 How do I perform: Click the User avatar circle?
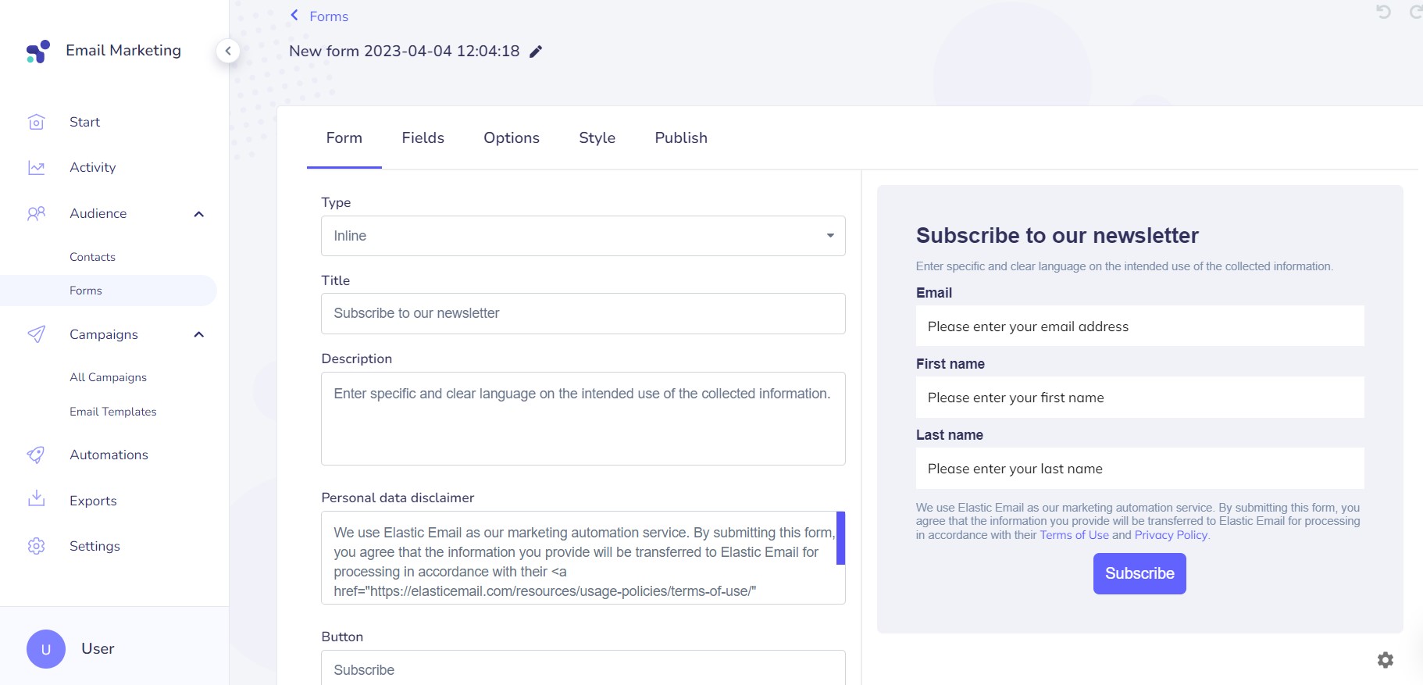point(46,649)
